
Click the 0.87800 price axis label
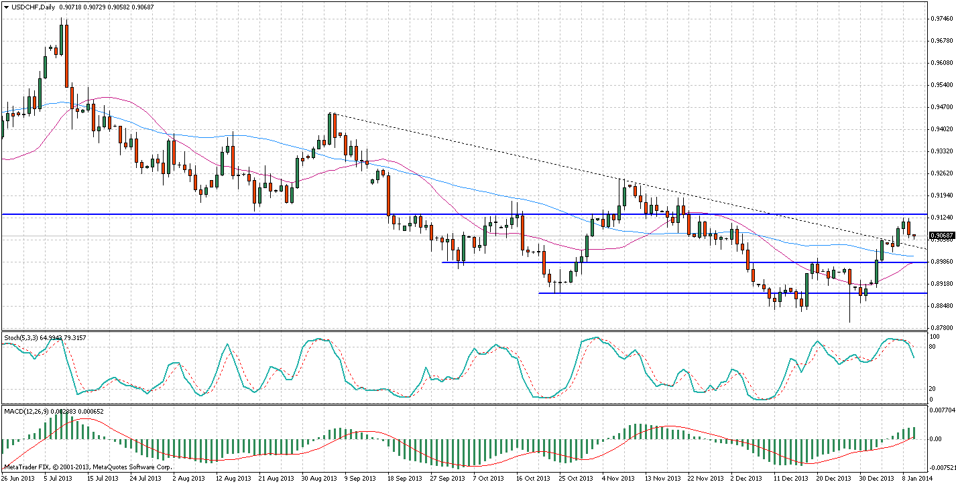(942, 329)
